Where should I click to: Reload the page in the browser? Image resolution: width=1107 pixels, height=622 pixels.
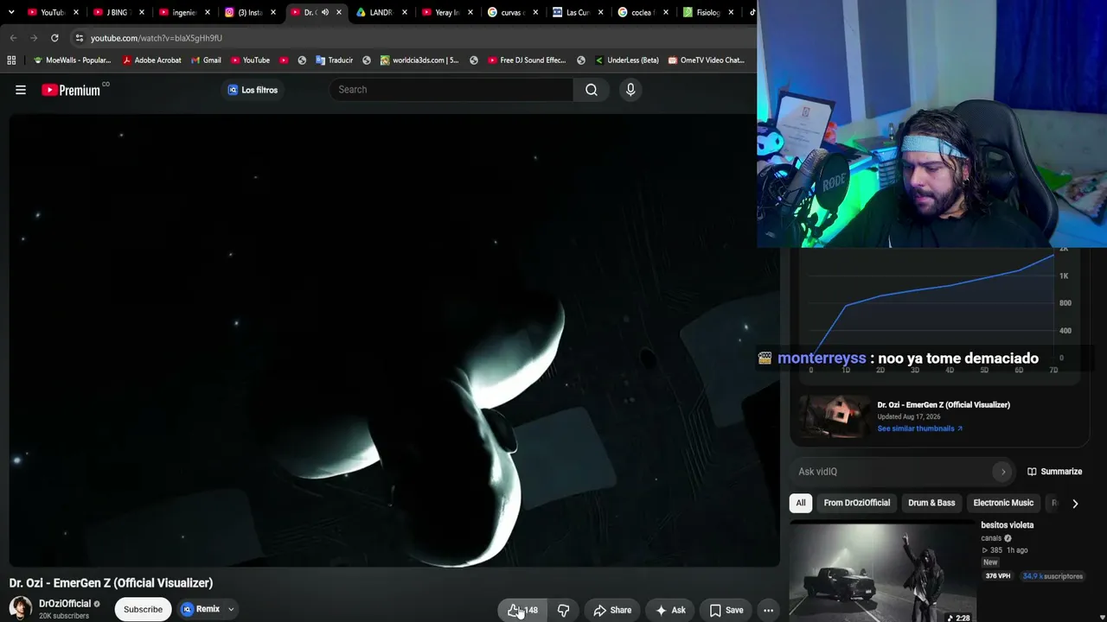(54, 38)
